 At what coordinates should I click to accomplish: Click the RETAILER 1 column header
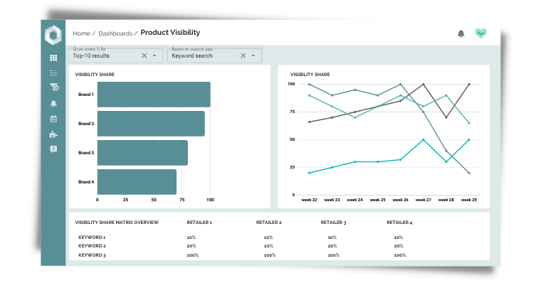tap(199, 223)
